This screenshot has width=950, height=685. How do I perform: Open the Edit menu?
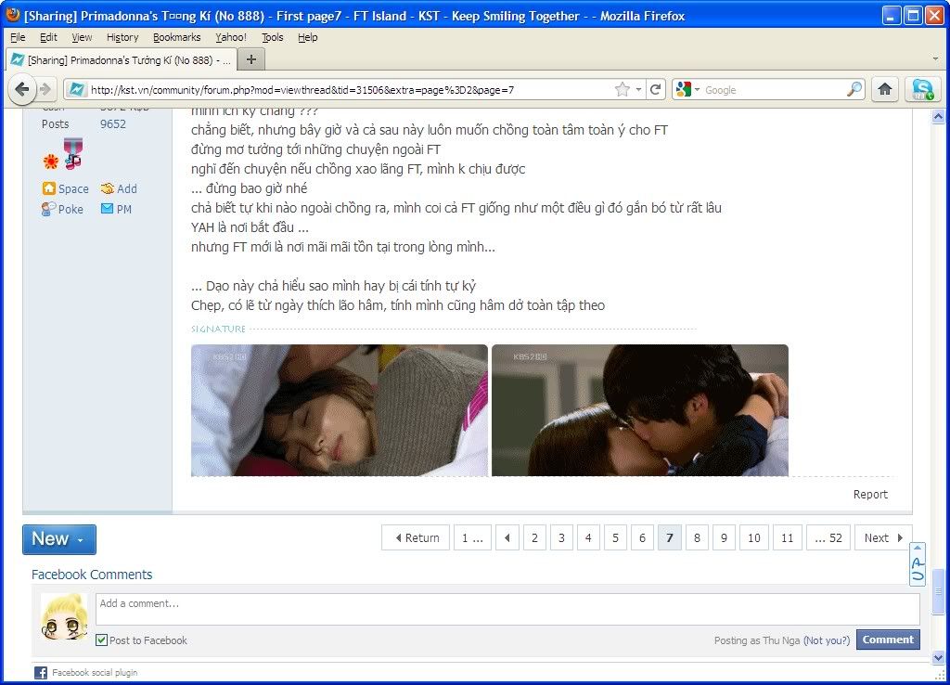(x=48, y=37)
